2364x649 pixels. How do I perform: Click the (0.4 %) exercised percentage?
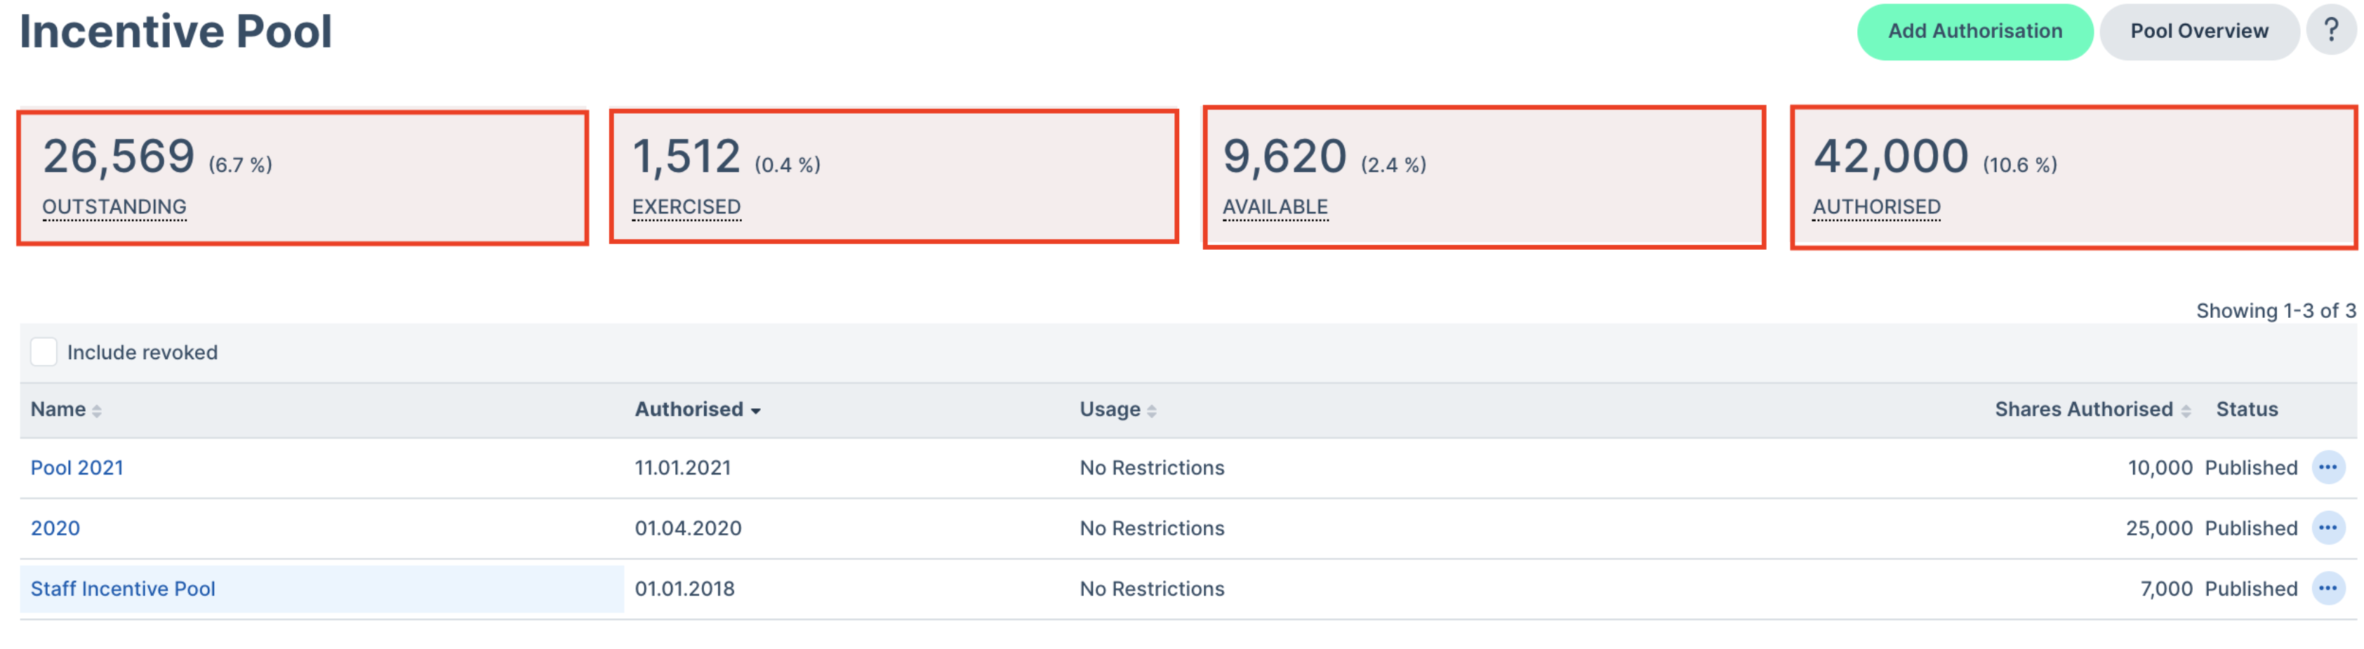[x=788, y=166]
